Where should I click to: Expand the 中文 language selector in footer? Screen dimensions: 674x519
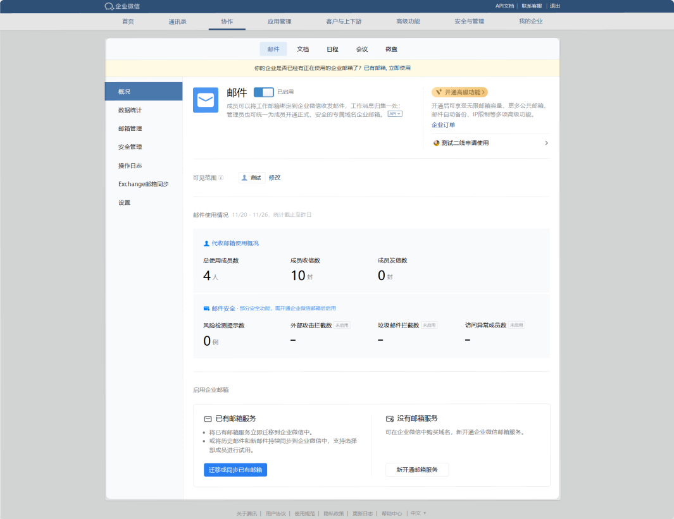[x=418, y=513]
